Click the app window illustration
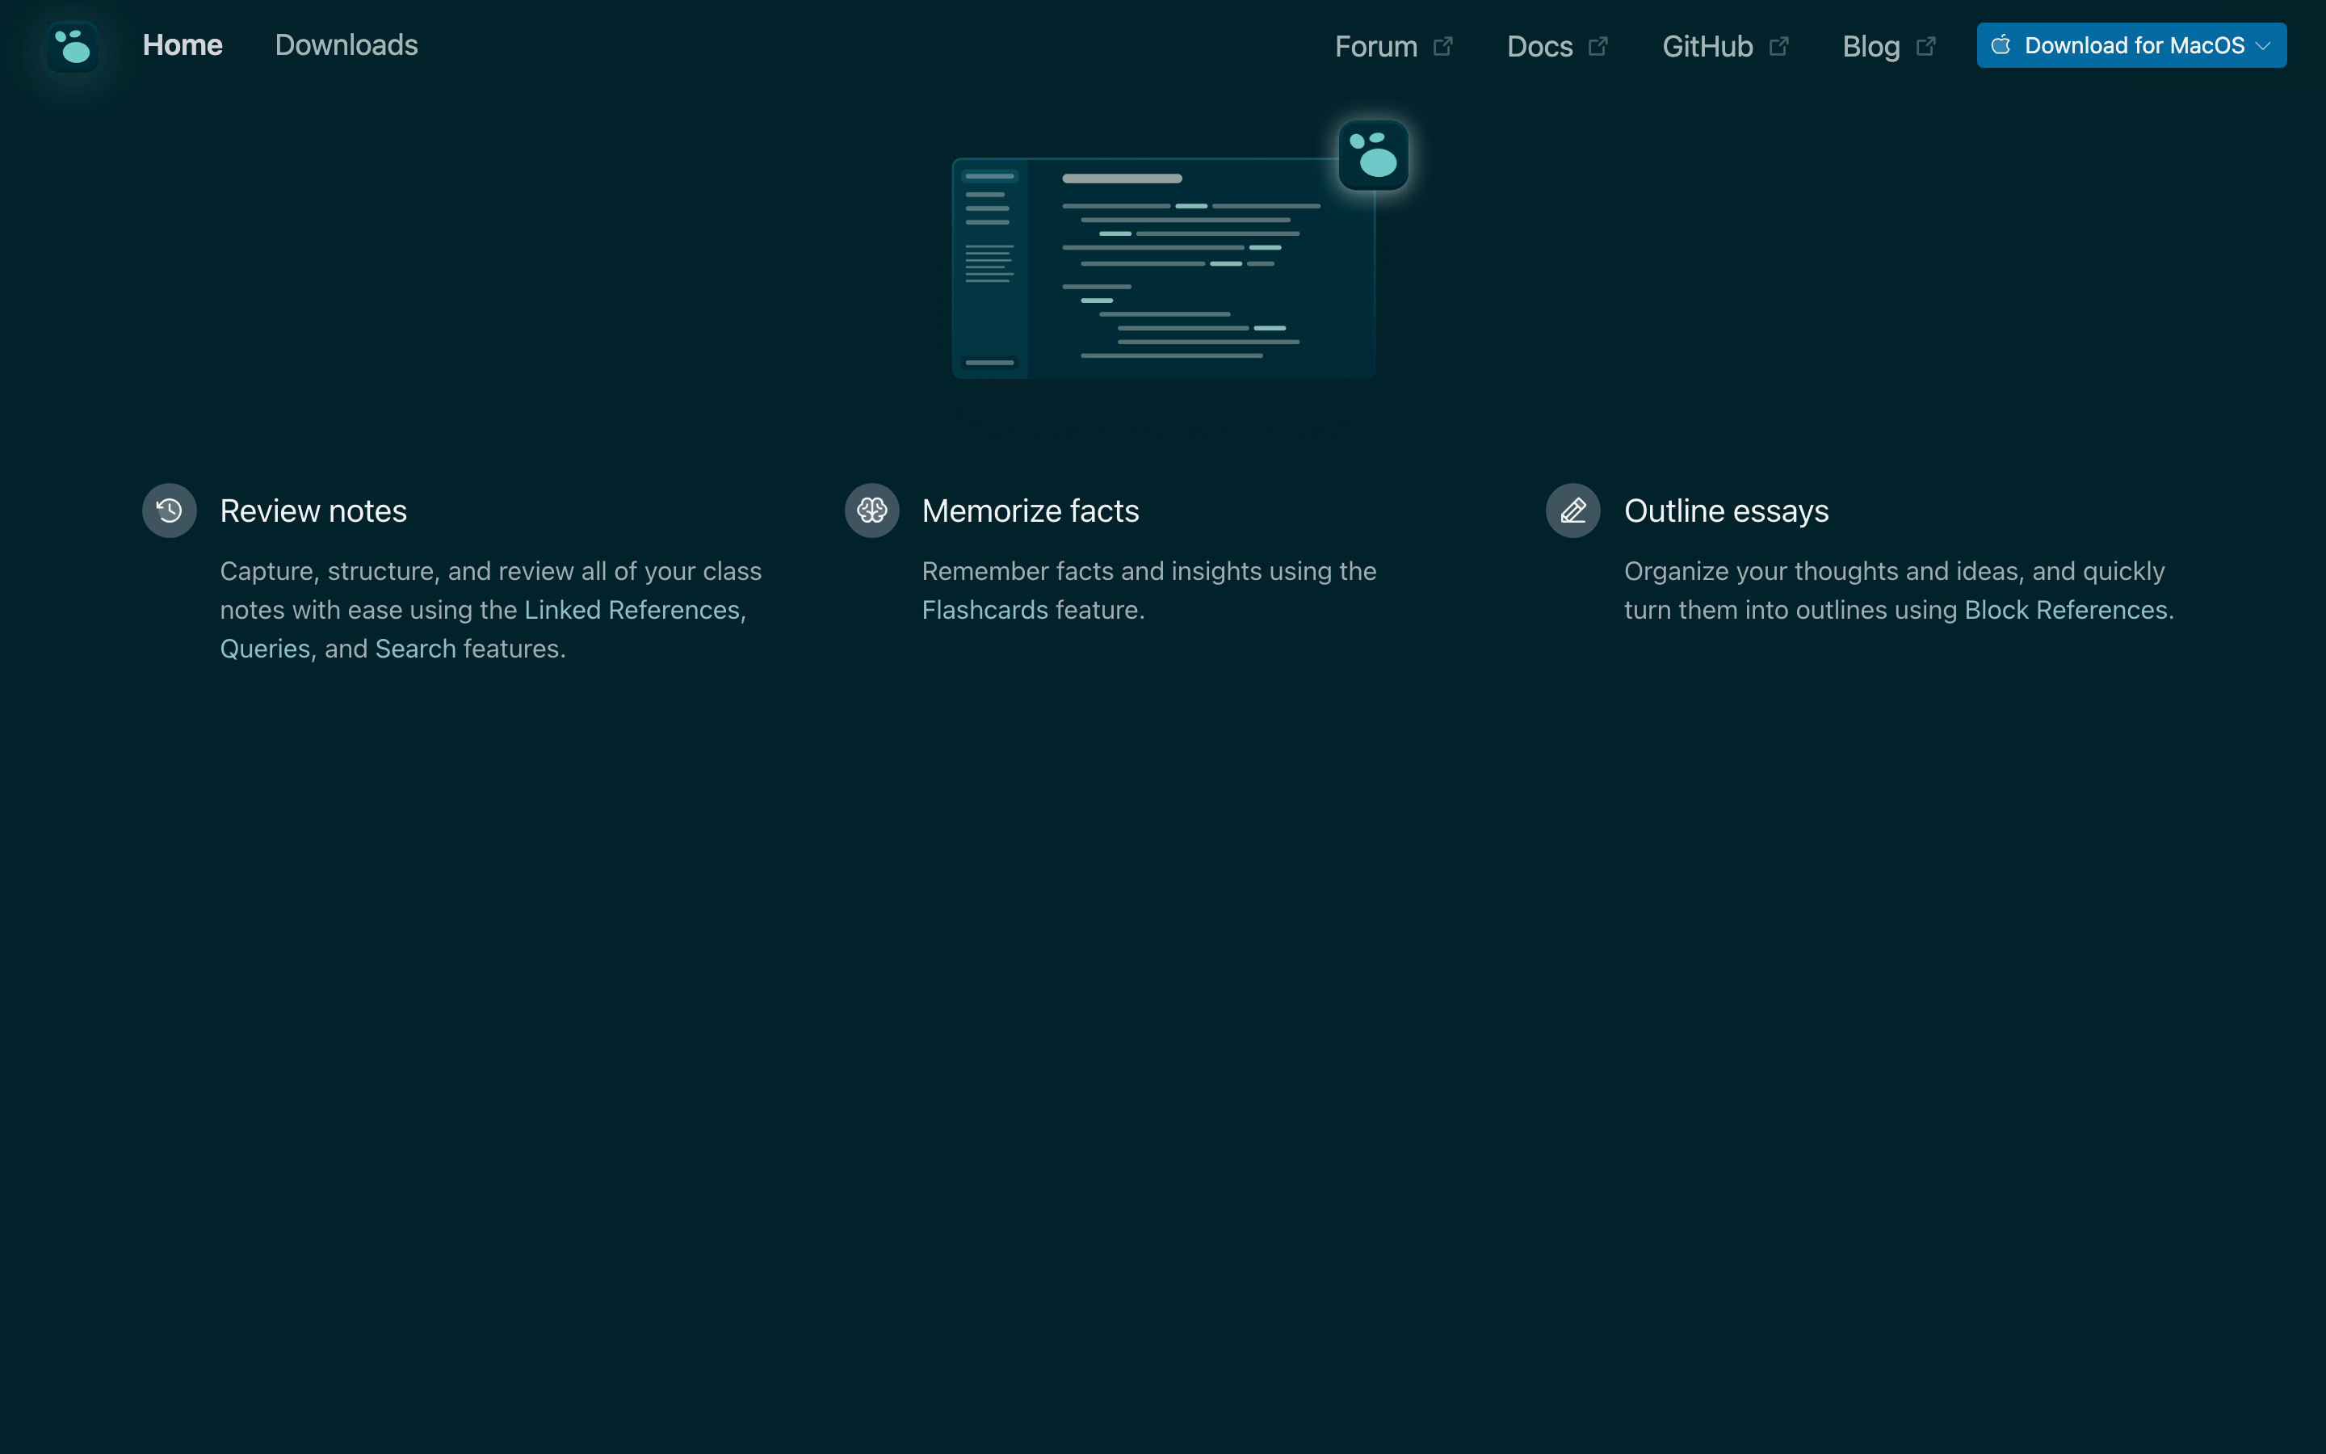The image size is (2326, 1454). [x=1163, y=268]
